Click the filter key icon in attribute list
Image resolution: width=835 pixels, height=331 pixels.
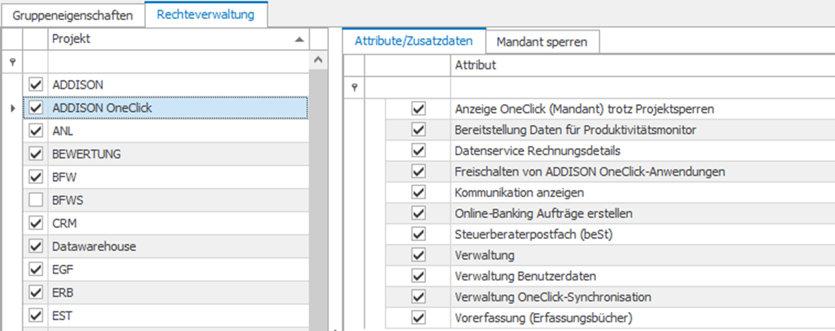353,87
